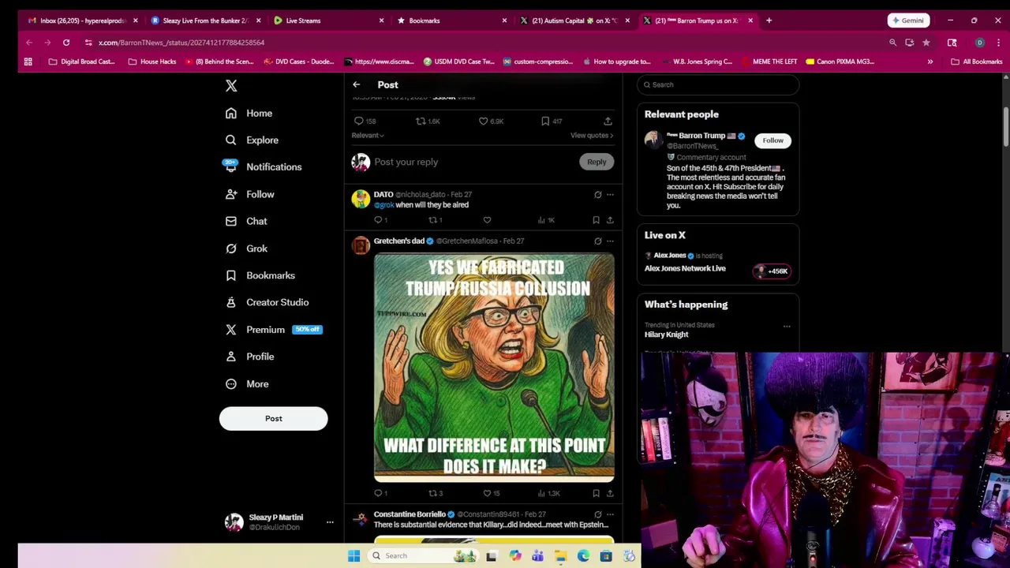Bookmark Gretchen's dad's reply
Screen dimensions: 1010x568
tap(596, 493)
